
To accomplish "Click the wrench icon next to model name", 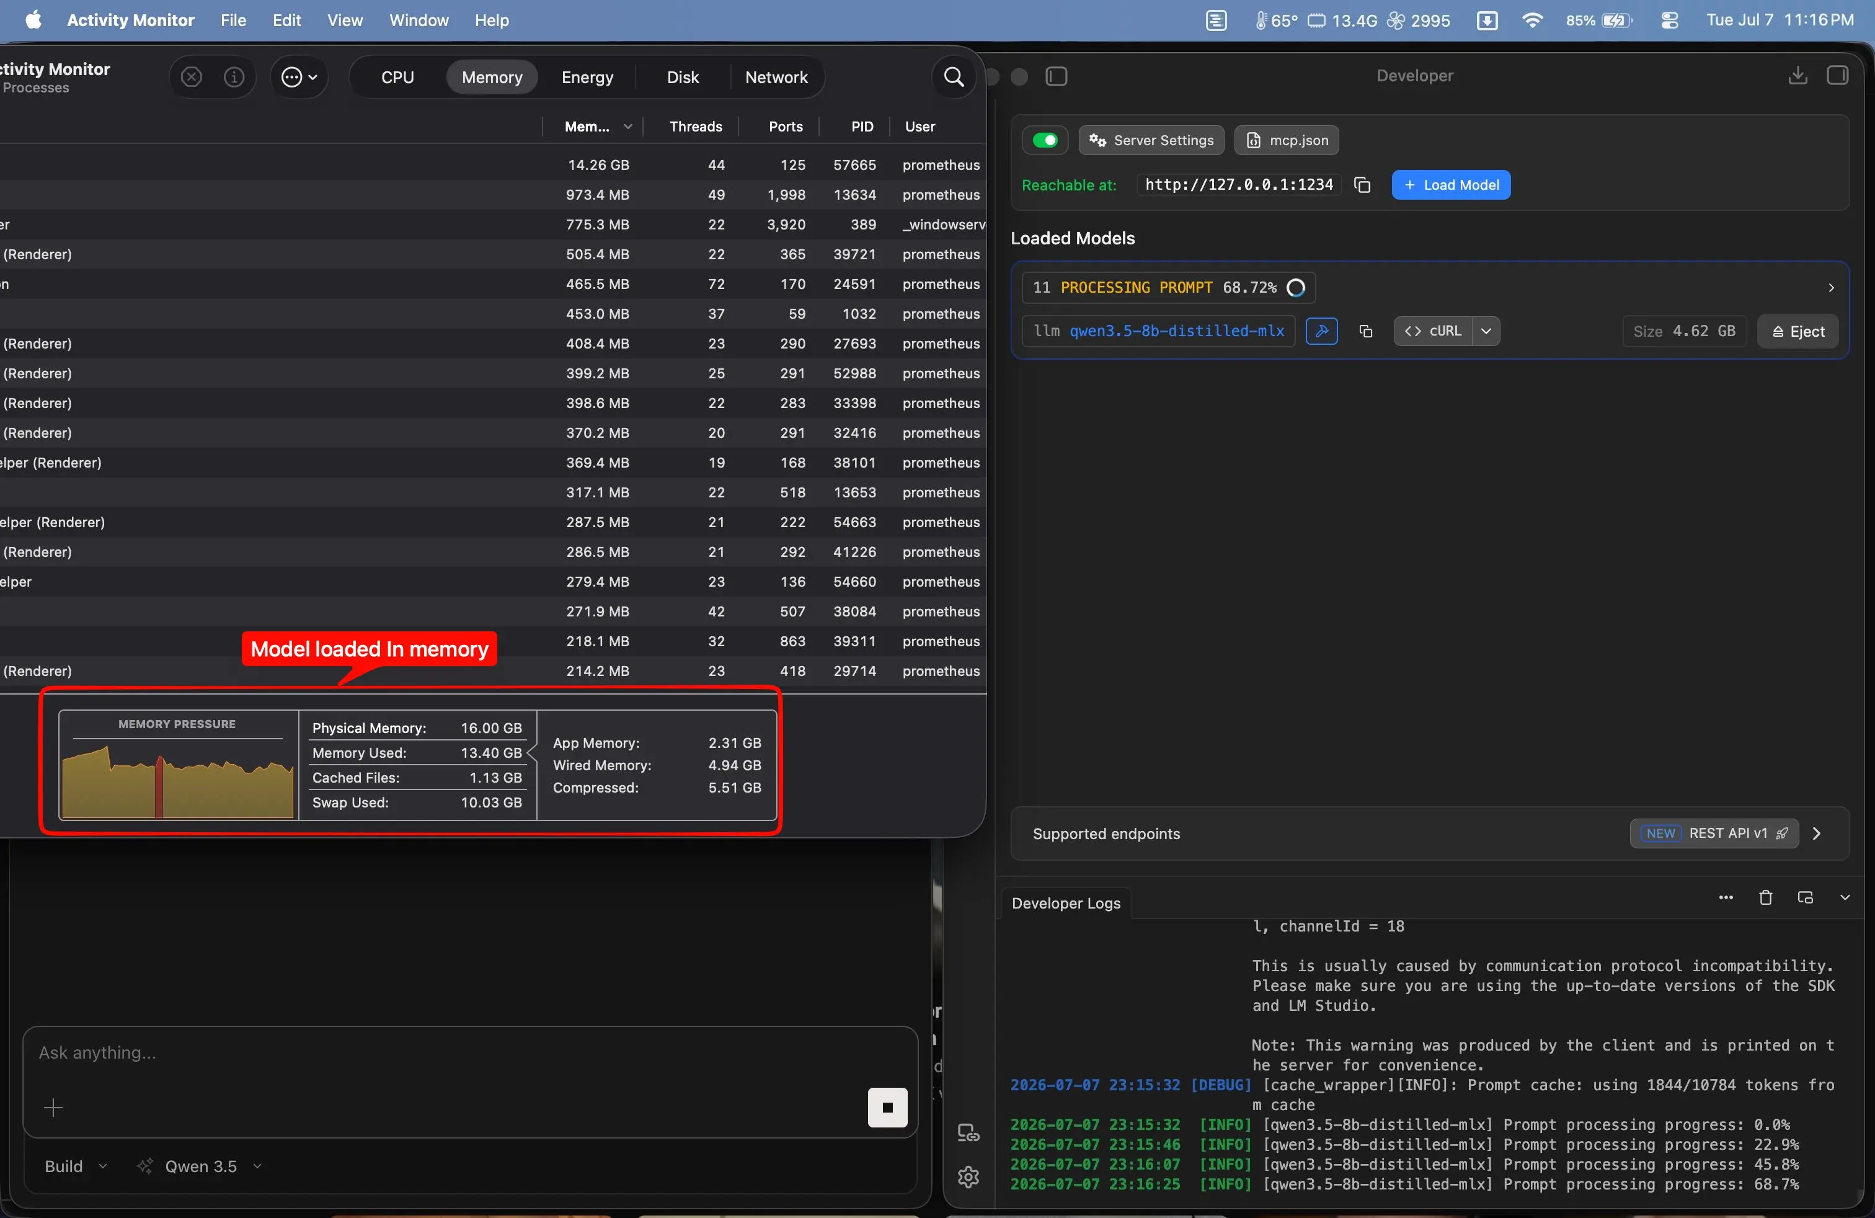I will pos(1321,331).
